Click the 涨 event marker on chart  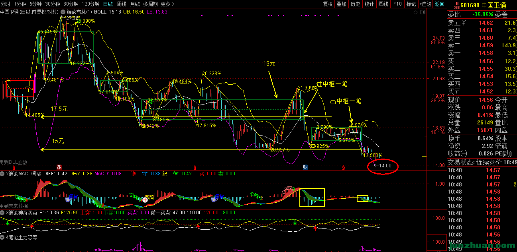click(59, 167)
